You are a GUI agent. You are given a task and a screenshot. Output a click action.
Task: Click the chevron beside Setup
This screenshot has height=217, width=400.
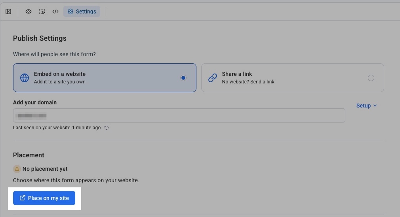point(375,106)
